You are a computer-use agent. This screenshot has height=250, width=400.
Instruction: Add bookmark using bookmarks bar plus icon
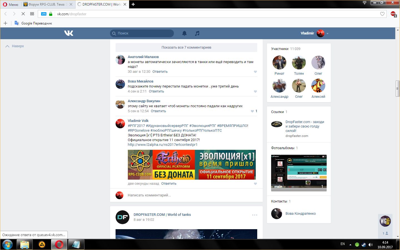5,23
